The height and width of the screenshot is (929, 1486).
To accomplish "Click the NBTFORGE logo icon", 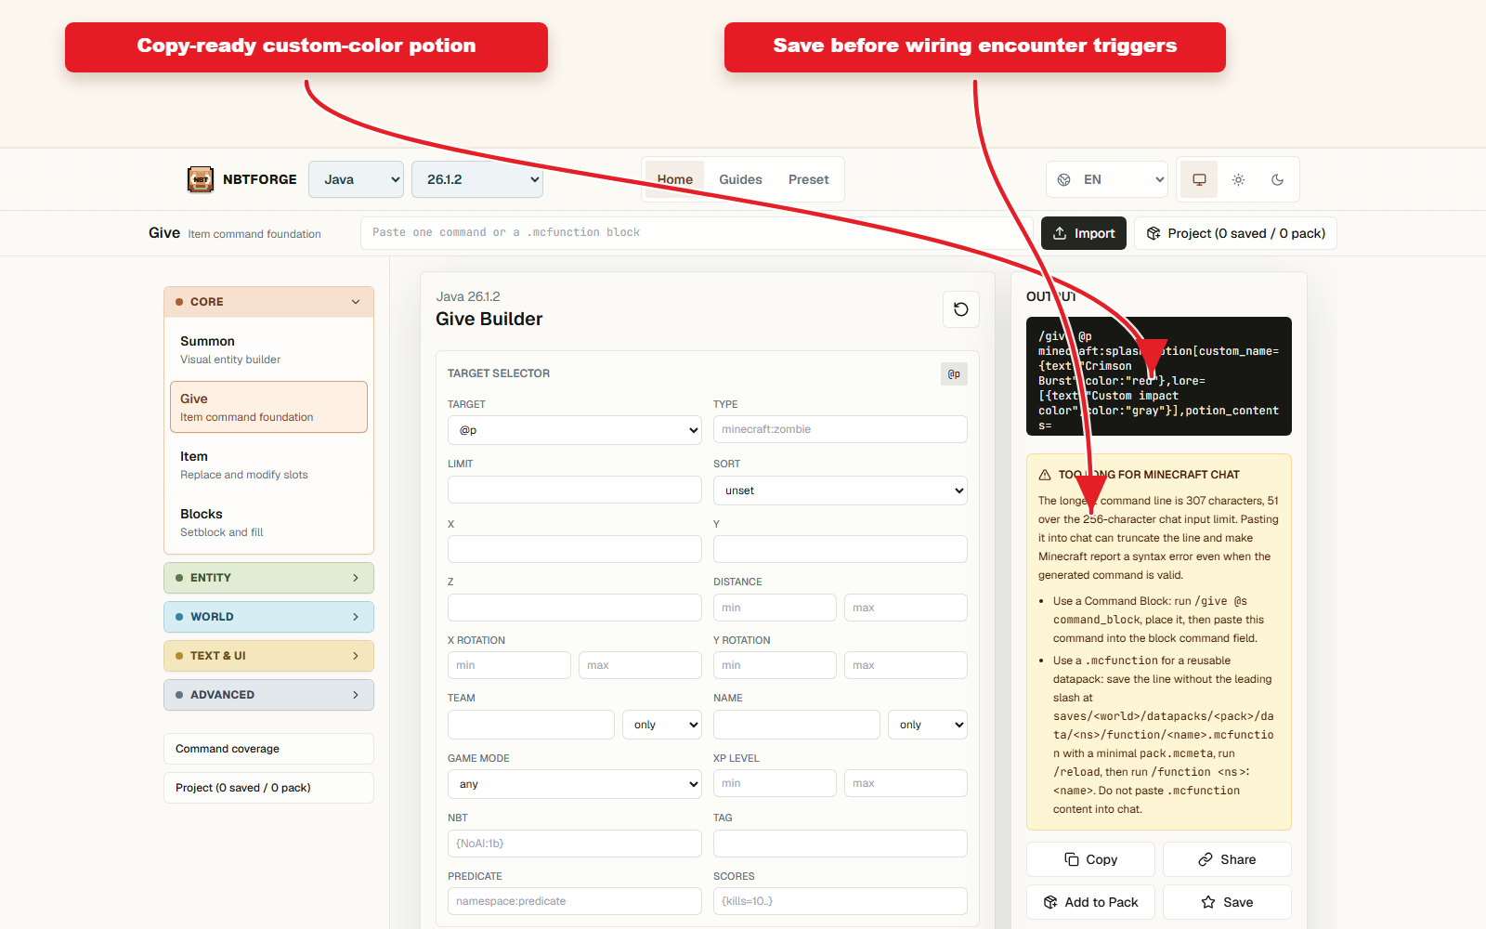I will tap(201, 179).
